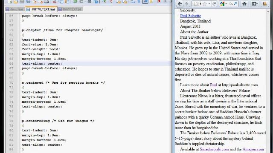Click the New file icon in Notepad++ toolbar
The image size is (273, 153).
pos(10,2)
